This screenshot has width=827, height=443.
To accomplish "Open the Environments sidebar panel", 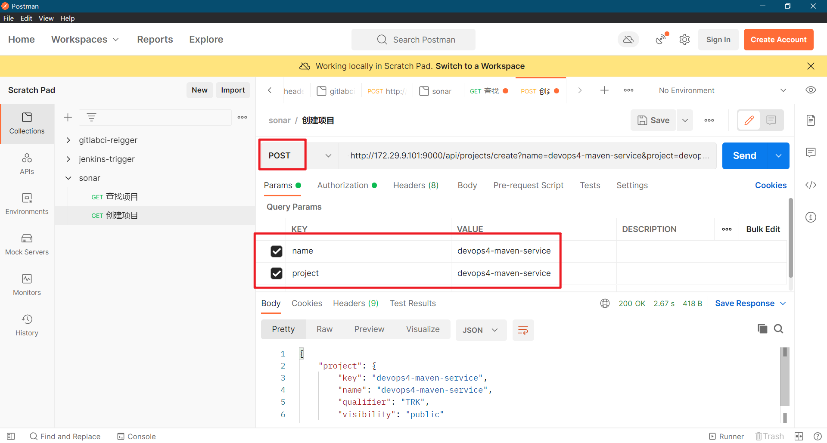I will click(27, 204).
